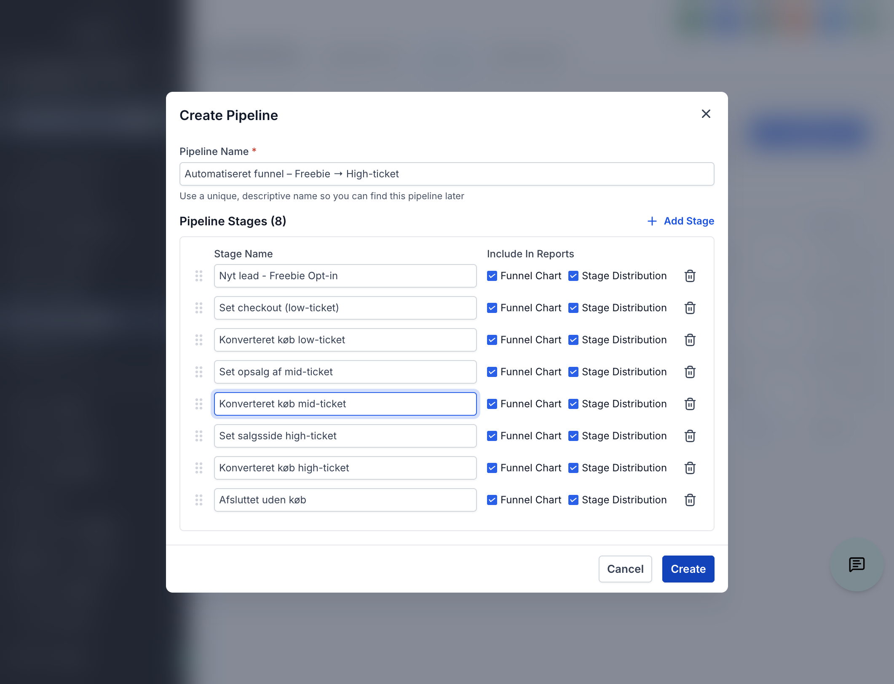
Task: Click drag handle for 'Set salgsside high-ticket'
Action: [199, 436]
